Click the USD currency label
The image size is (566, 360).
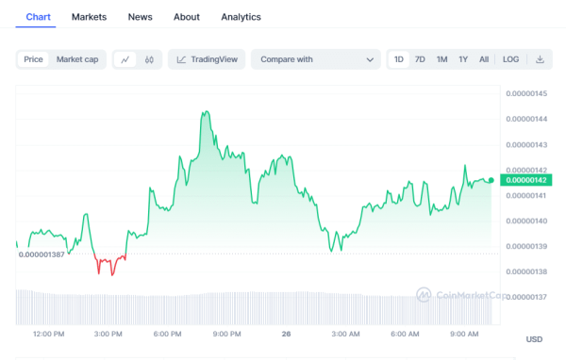(534, 339)
